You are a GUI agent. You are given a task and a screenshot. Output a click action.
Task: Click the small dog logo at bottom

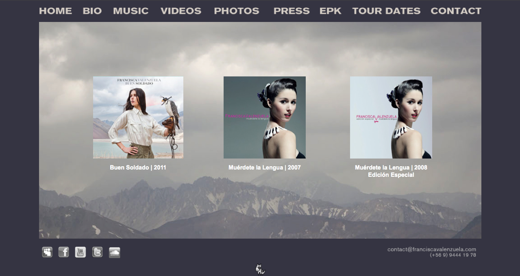[x=260, y=269]
